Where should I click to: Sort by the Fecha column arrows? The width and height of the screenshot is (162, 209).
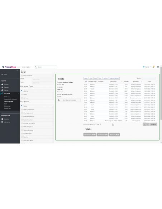[156, 82]
